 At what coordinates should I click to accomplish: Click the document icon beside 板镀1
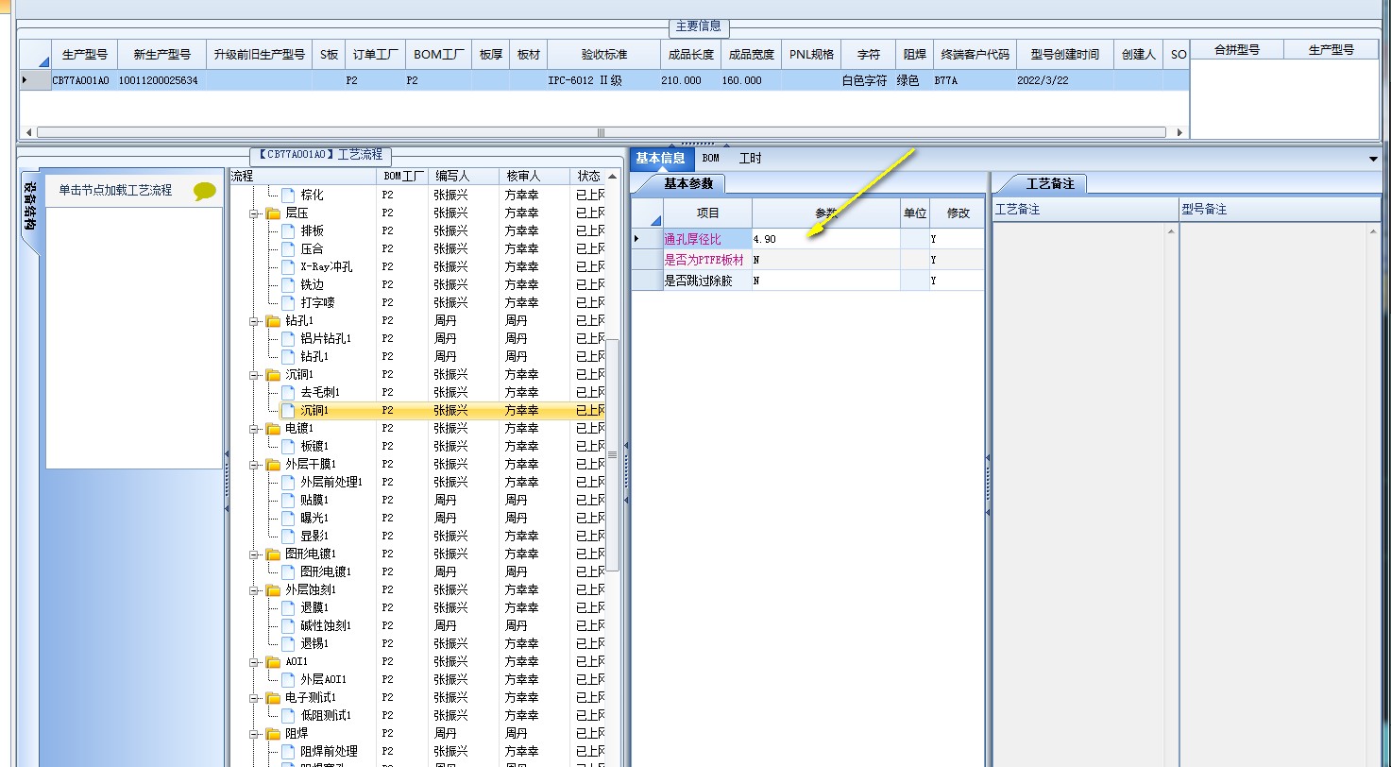point(288,446)
